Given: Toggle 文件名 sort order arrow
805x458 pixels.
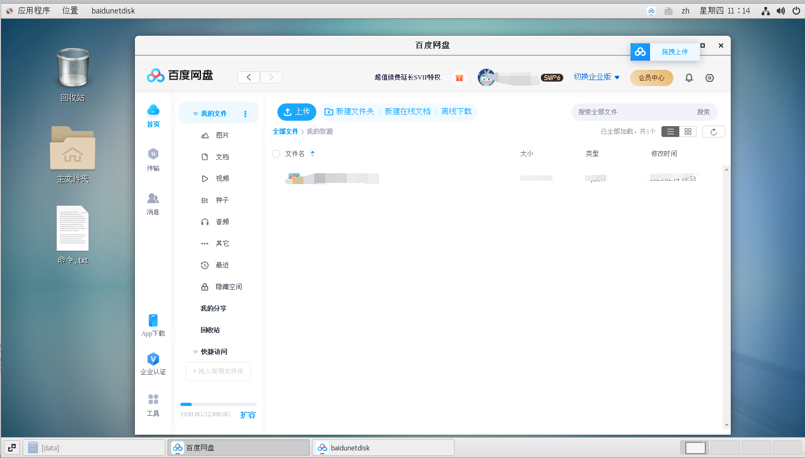Looking at the screenshot, I should [313, 154].
